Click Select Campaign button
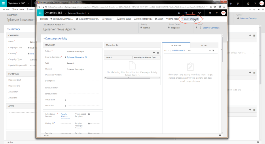Viewport: 265px width, 144px height. point(190,19)
